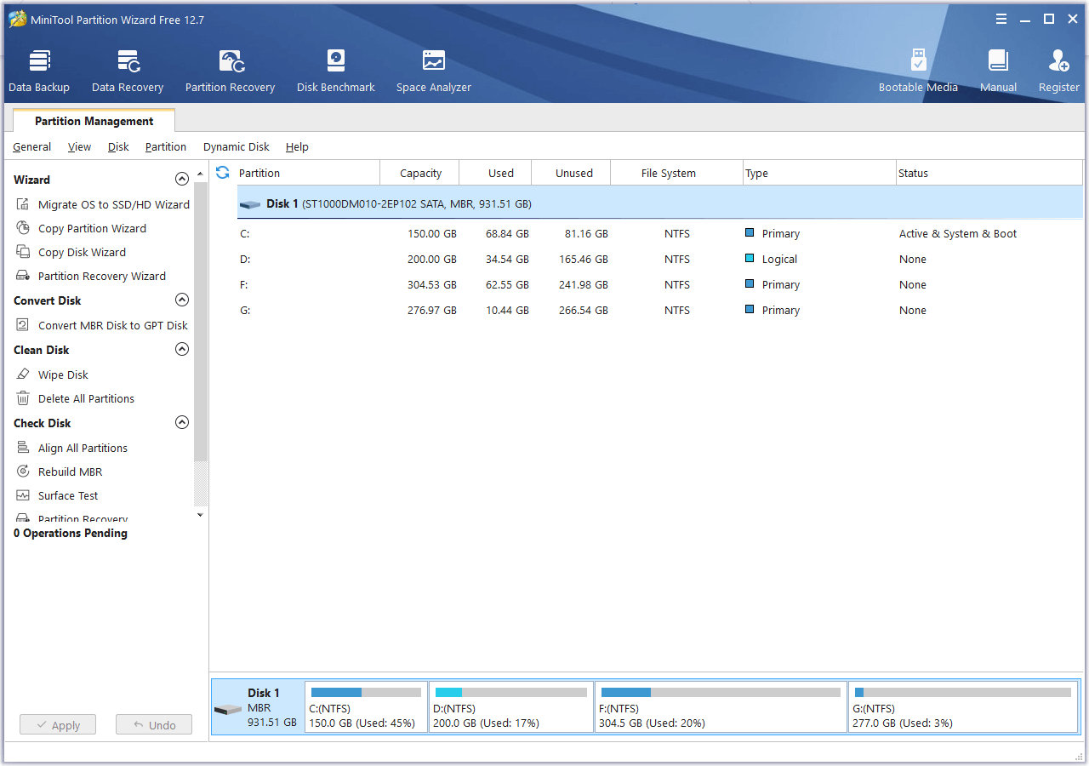Collapse the Wizard section
The height and width of the screenshot is (766, 1089).
(x=181, y=180)
